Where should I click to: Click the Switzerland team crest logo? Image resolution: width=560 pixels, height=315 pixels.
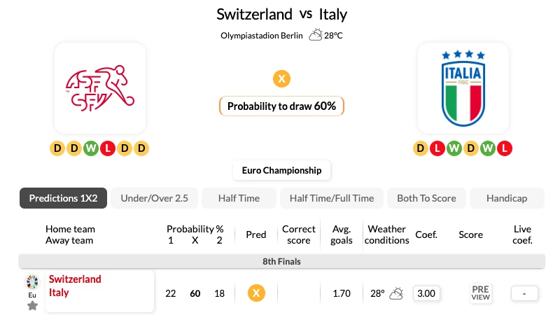[x=100, y=88]
